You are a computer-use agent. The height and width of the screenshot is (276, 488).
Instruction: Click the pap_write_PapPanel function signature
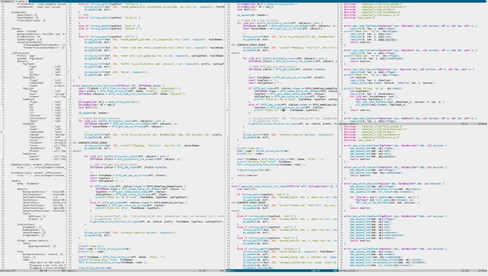point(395,249)
